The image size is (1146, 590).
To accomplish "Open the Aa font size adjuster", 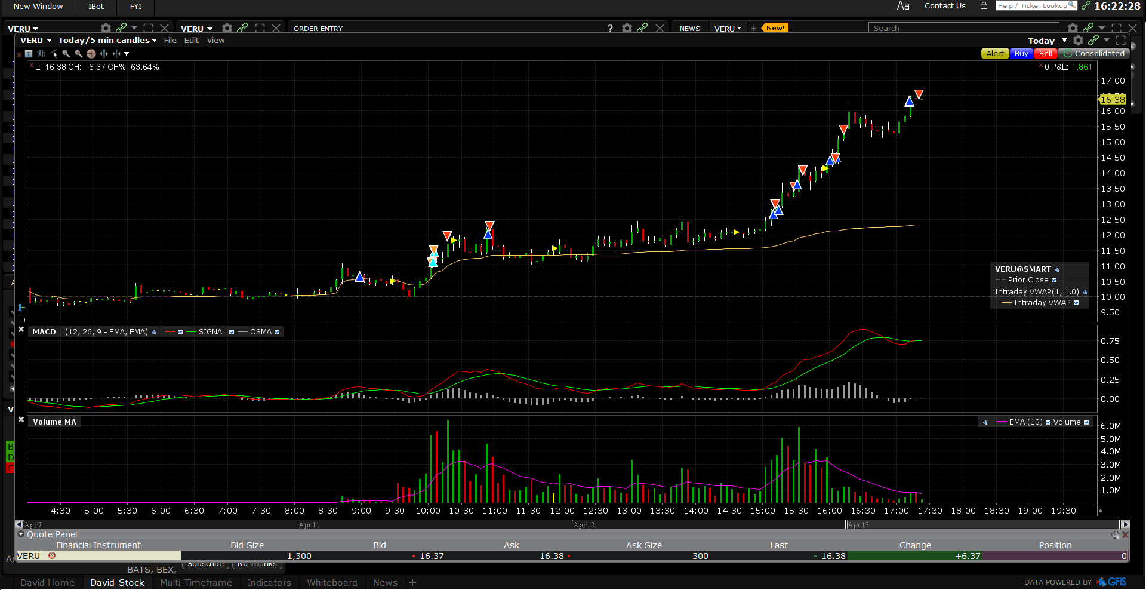I will [903, 6].
